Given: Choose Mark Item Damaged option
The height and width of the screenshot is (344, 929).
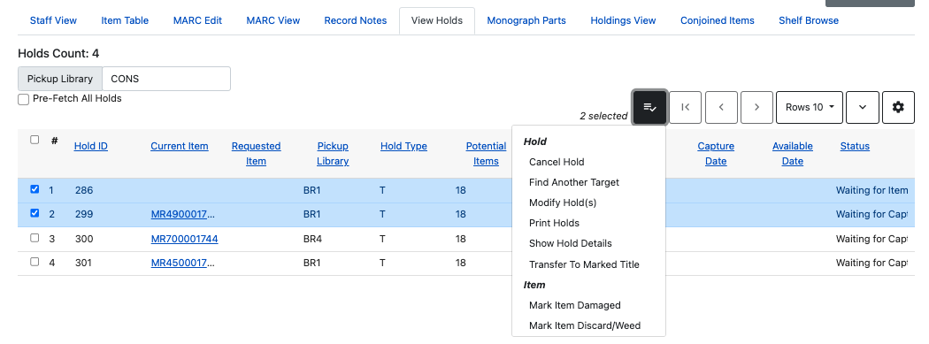Looking at the screenshot, I should point(575,305).
